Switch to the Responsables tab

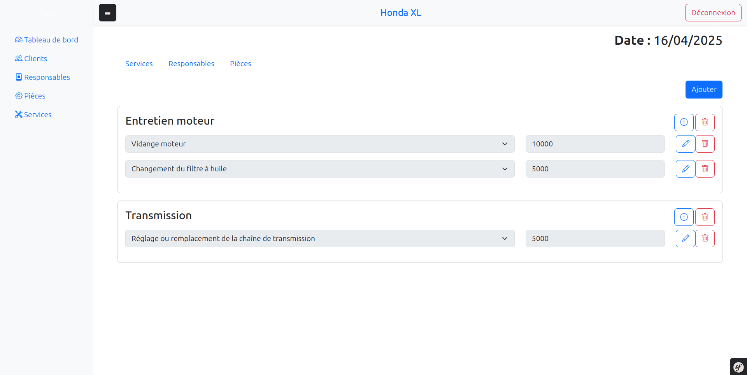click(x=191, y=63)
